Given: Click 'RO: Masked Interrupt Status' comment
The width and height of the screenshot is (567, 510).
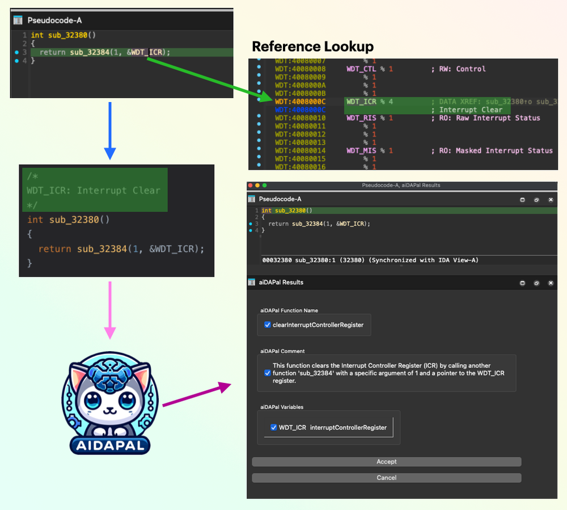Looking at the screenshot, I should pos(496,150).
